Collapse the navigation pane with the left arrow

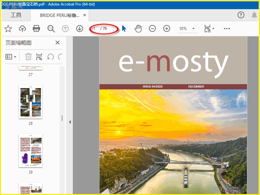coord(70,122)
